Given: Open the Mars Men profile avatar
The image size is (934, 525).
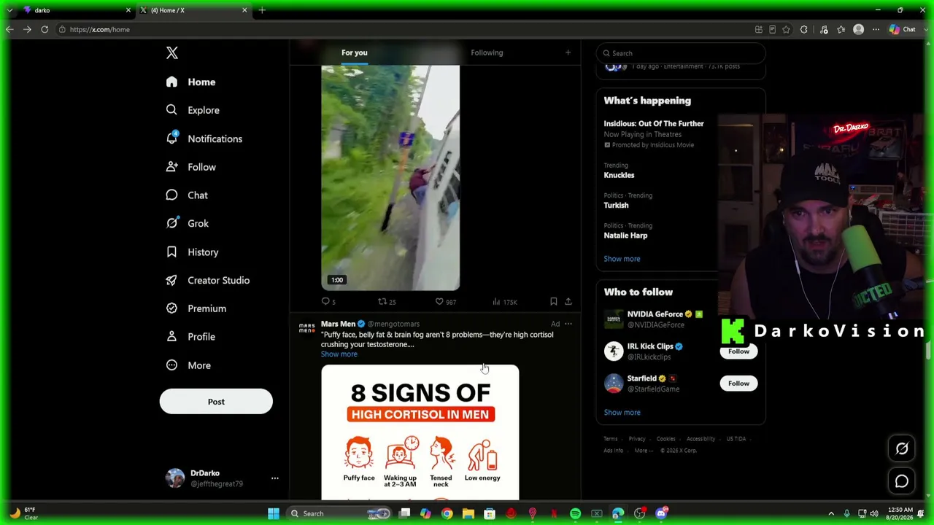Looking at the screenshot, I should pos(307,328).
